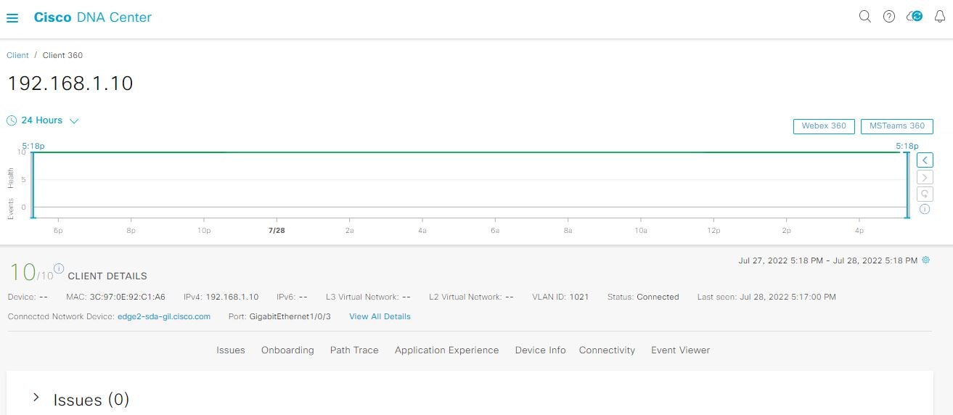Click the Connected status value

pyautogui.click(x=658, y=297)
